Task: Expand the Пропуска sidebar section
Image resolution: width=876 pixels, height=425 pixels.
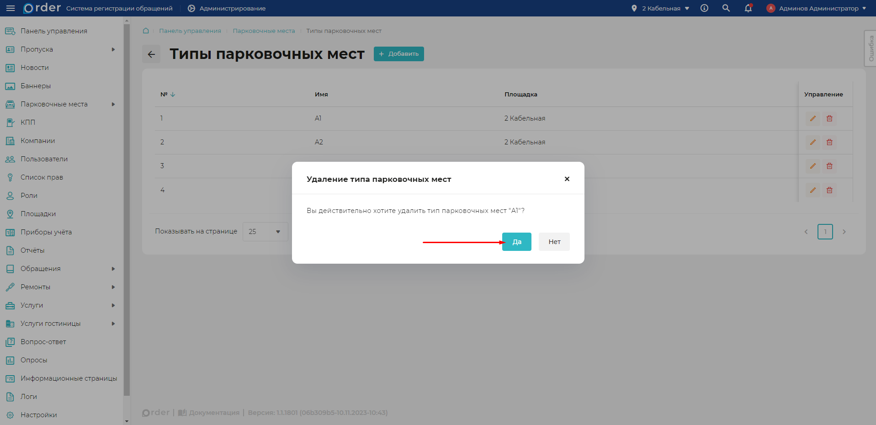Action: pos(37,49)
